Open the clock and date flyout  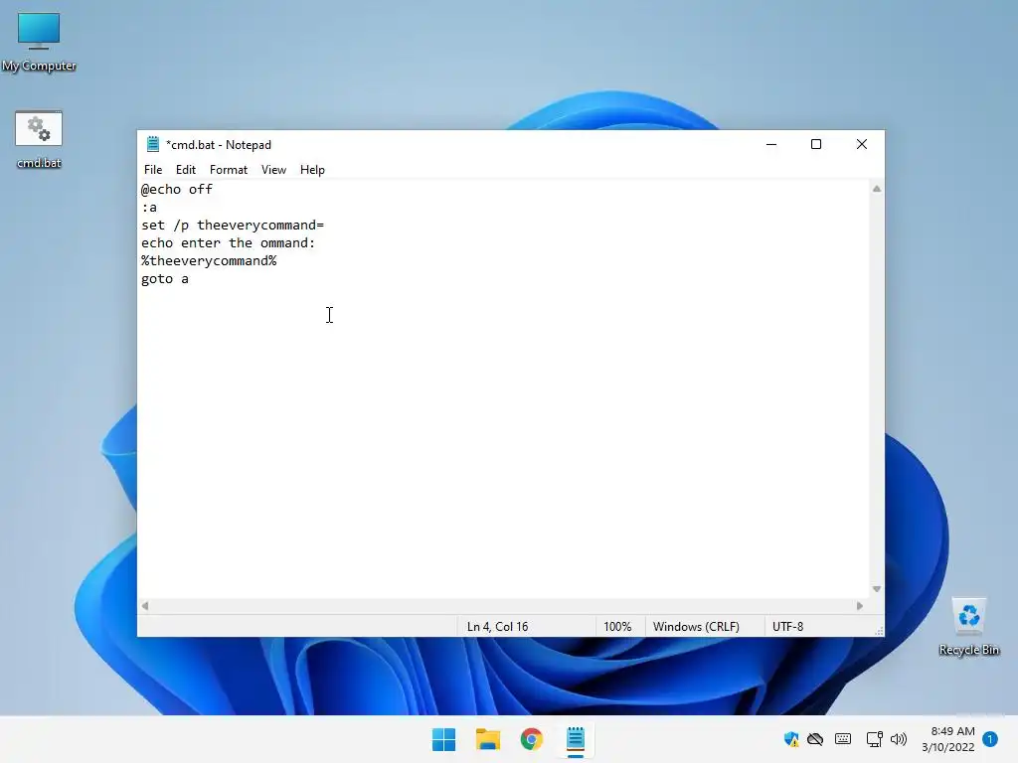[948, 739]
